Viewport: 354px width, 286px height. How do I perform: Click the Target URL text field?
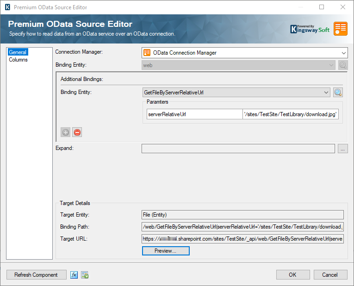pos(242,239)
